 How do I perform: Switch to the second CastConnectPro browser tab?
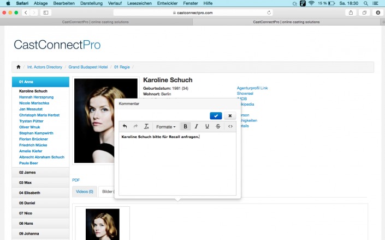pos(286,22)
